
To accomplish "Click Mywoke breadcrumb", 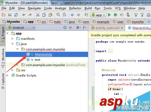I will (11, 22).
